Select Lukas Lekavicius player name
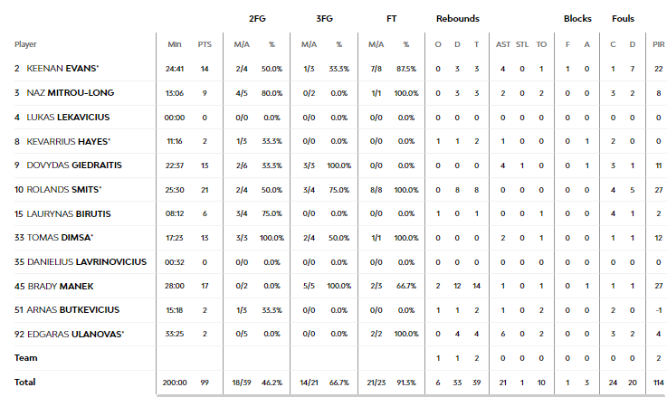Image resolution: width=667 pixels, height=397 pixels. (68, 117)
